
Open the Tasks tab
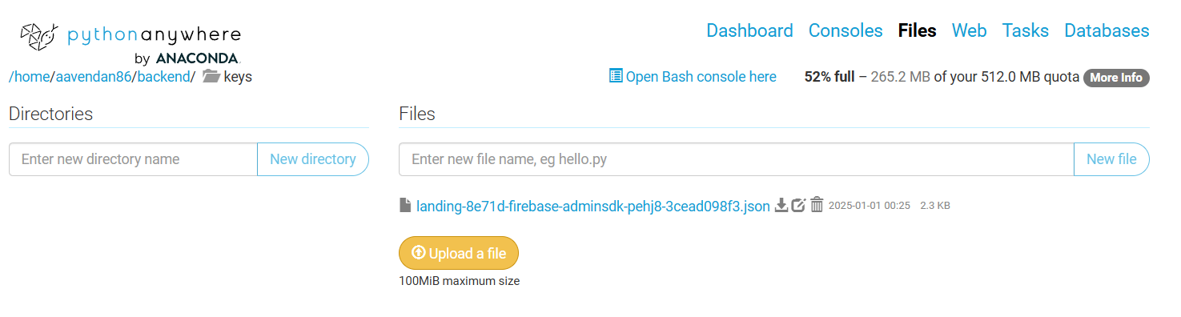1025,30
